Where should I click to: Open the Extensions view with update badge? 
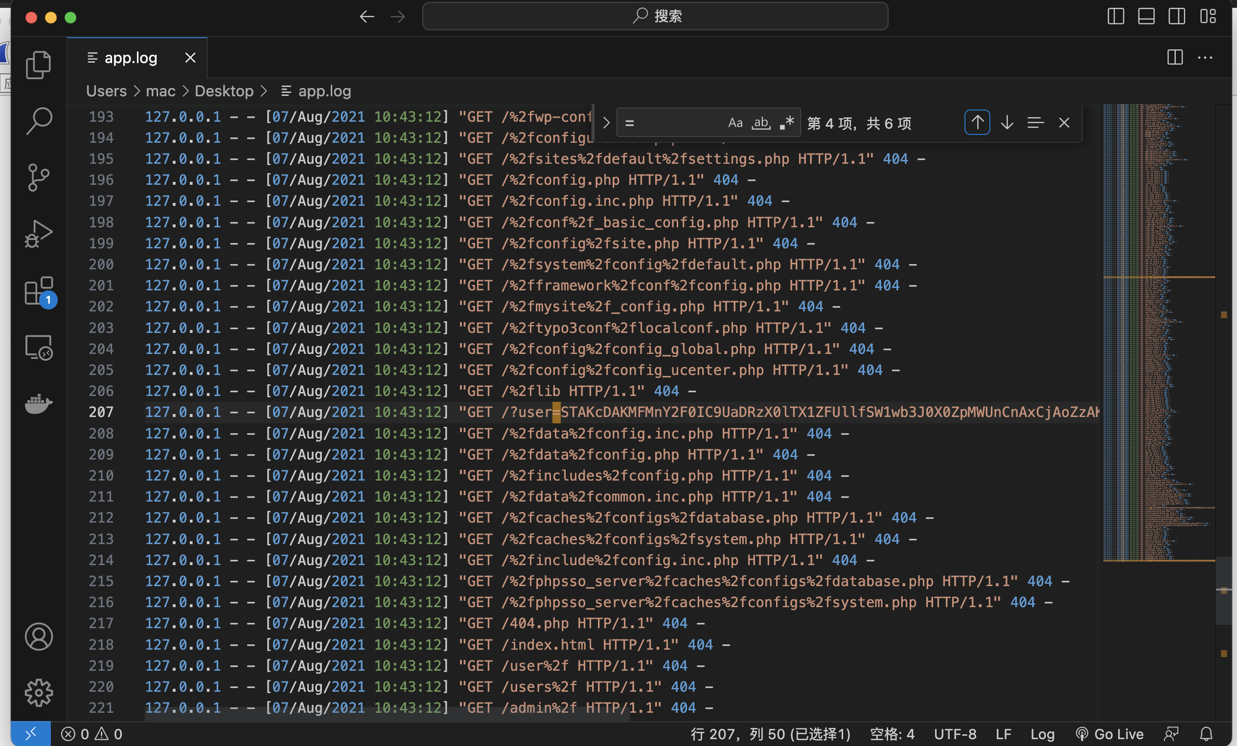40,291
